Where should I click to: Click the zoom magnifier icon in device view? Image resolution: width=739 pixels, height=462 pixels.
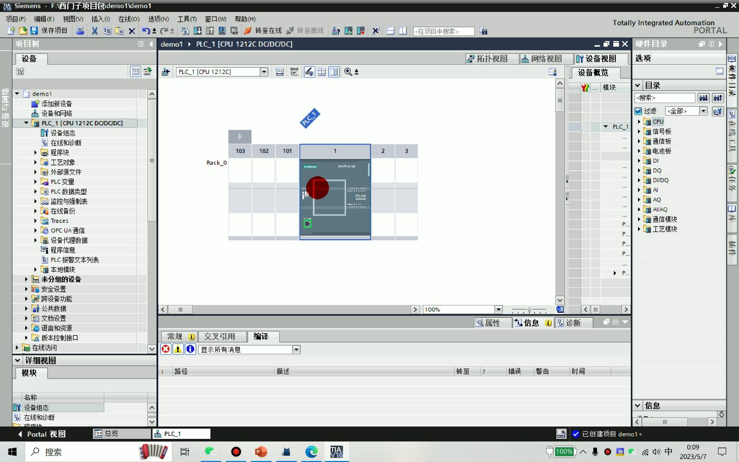[x=348, y=72]
